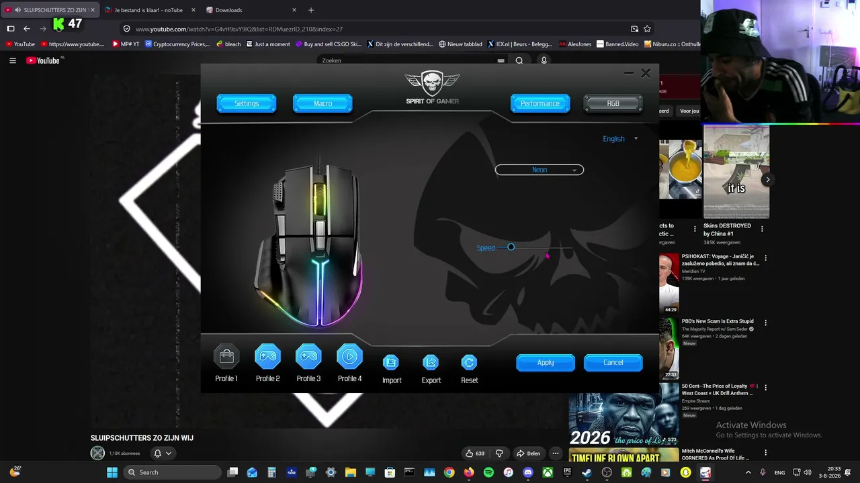Viewport: 860px width, 483px height.
Task: Open the Nieuw tabblad bookmark
Action: point(460,44)
